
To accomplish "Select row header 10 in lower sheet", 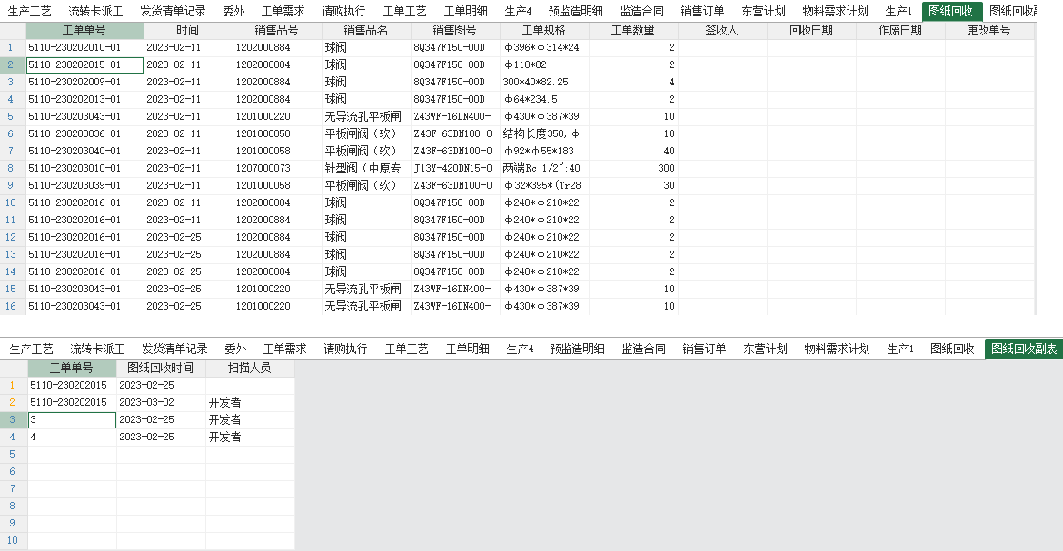I will pos(12,541).
